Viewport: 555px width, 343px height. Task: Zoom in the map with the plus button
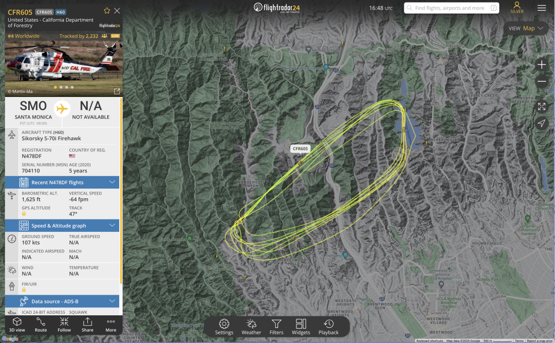click(541, 64)
